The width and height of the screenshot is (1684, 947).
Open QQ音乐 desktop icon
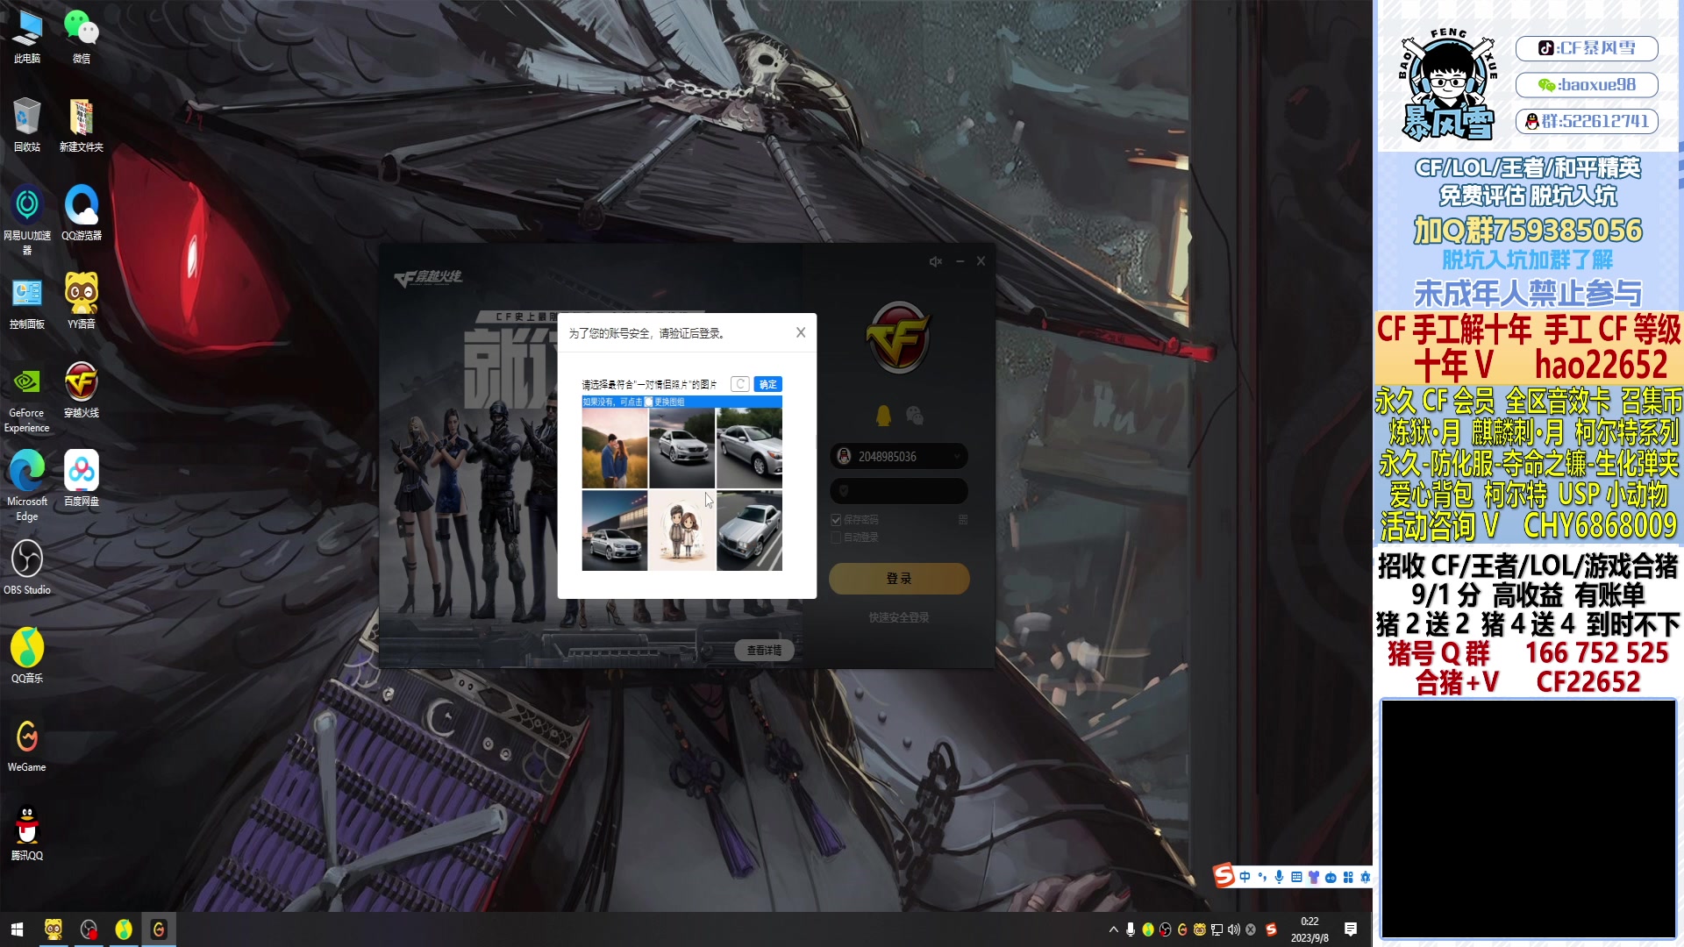pyautogui.click(x=27, y=657)
